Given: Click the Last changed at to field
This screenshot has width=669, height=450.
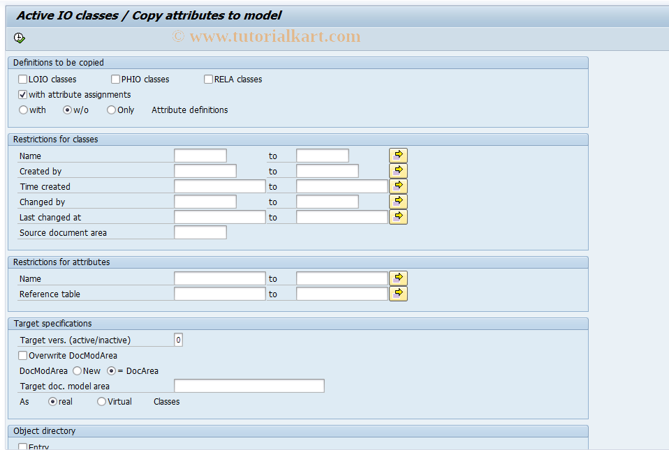Looking at the screenshot, I should click(x=342, y=217).
